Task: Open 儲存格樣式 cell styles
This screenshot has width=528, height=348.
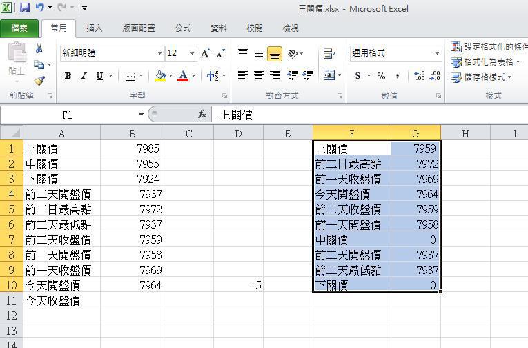Action: (x=481, y=77)
